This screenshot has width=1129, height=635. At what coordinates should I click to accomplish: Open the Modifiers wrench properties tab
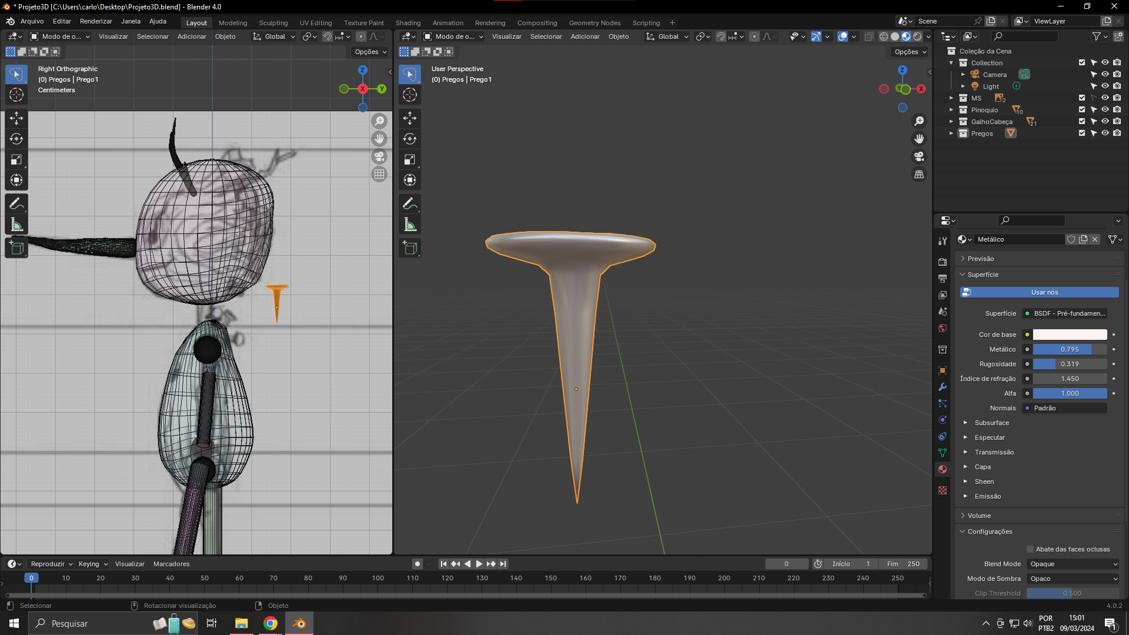coord(943,387)
